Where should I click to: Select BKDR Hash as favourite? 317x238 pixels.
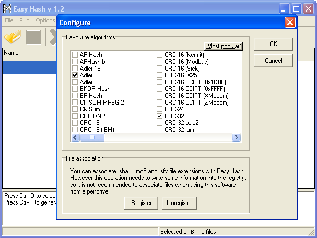tap(75, 89)
